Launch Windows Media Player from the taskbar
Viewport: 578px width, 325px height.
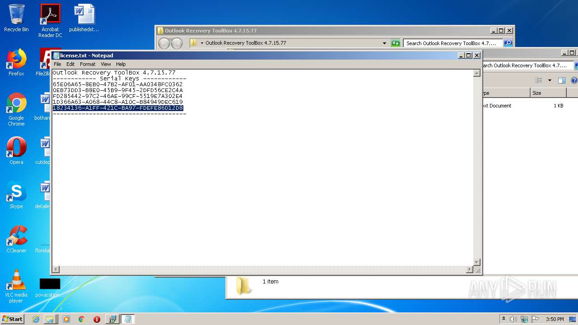[x=66, y=319]
